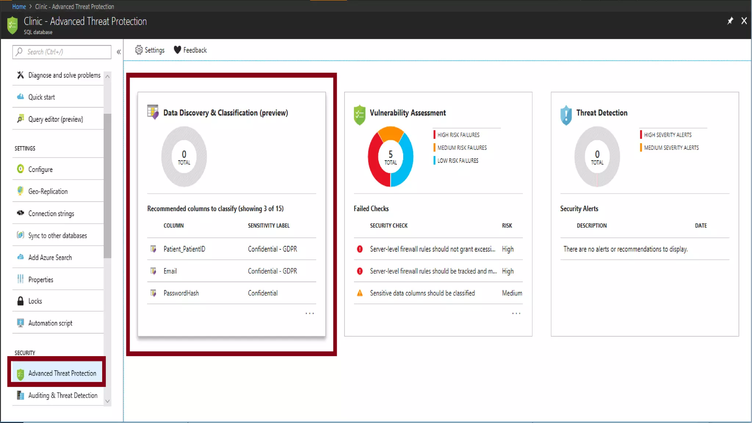Open Automation script
This screenshot has width=752, height=423.
tap(58, 323)
